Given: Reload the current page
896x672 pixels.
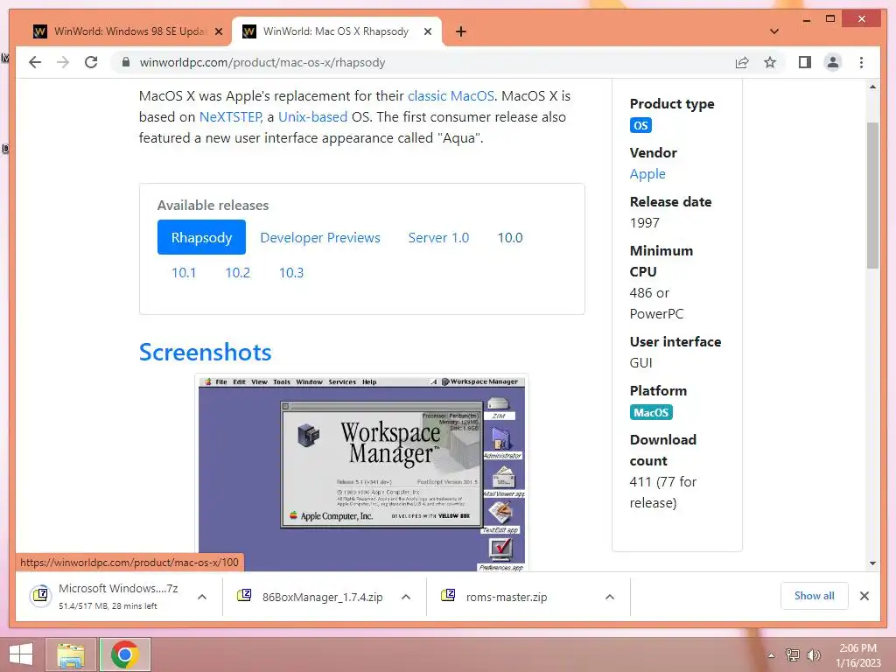Looking at the screenshot, I should (x=91, y=62).
